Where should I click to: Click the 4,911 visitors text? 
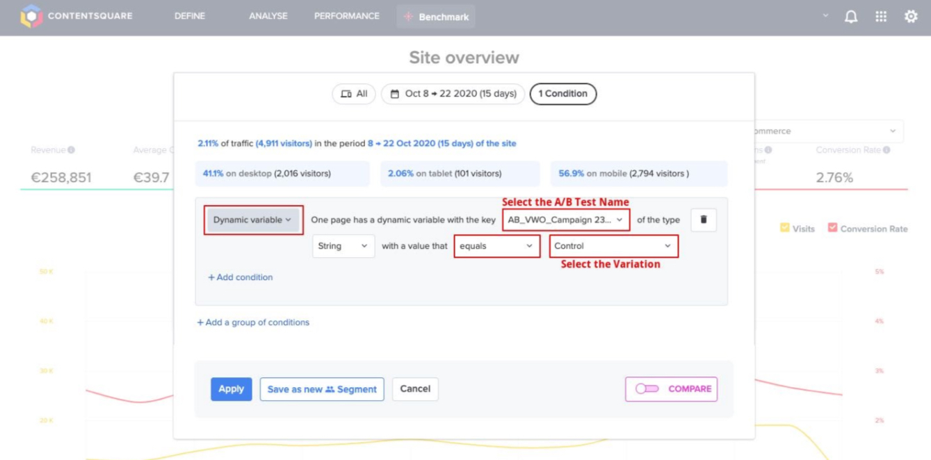pyautogui.click(x=284, y=143)
